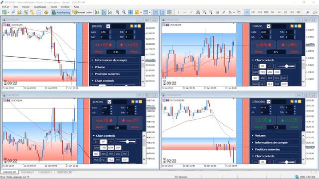Image resolution: width=319 pixels, height=179 pixels.
Task: Switch to the CAC40,M1 chart tab
Action: click(27, 172)
